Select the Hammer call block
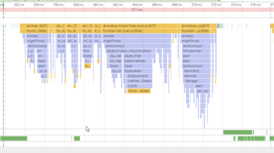The width and height of the screenshot is (274, 153). [197, 76]
